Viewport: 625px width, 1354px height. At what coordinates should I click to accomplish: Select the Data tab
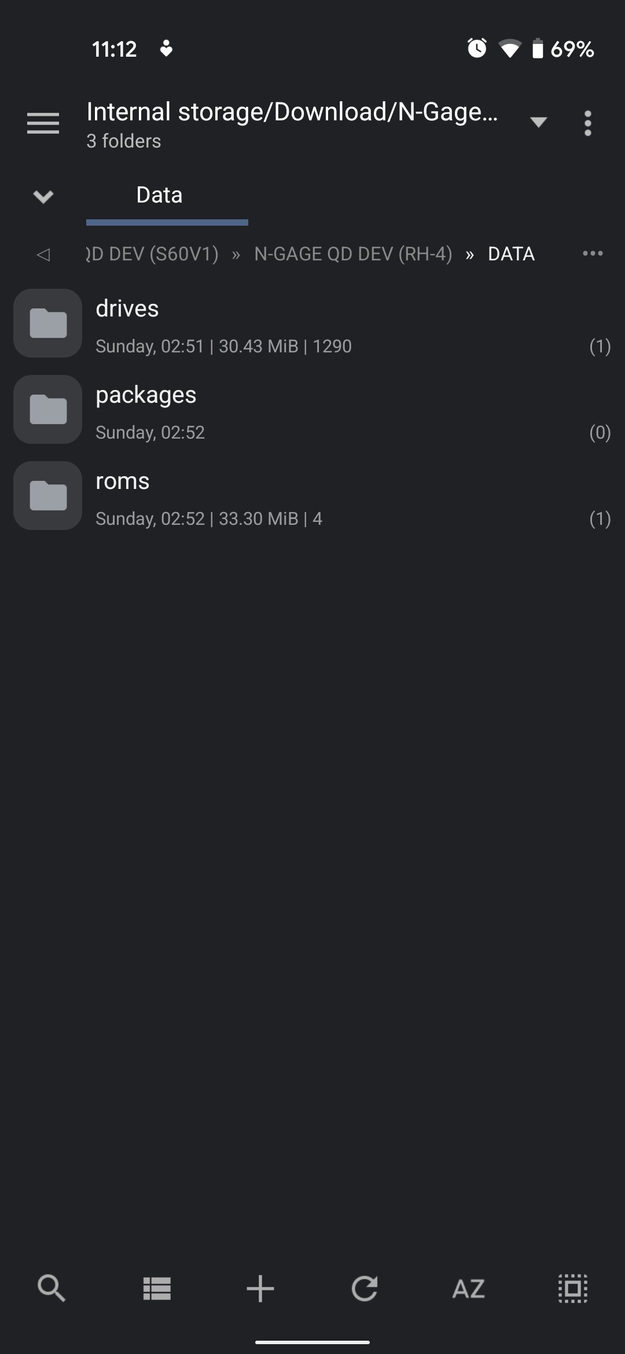[x=159, y=195]
